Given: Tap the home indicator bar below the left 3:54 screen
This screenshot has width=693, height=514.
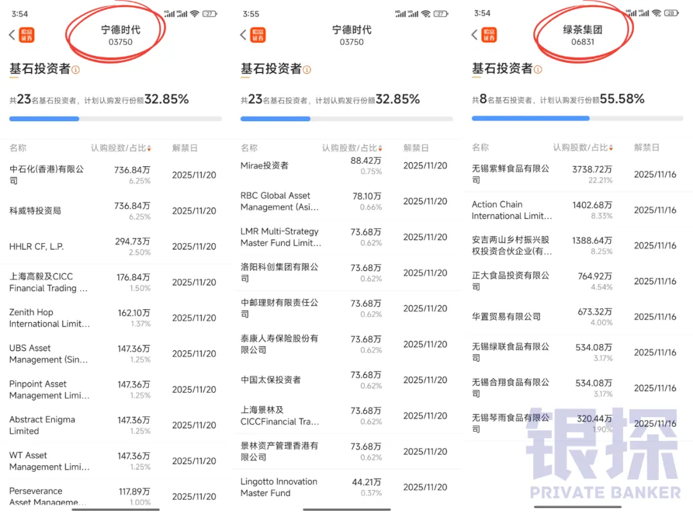Looking at the screenshot, I should 116,510.
